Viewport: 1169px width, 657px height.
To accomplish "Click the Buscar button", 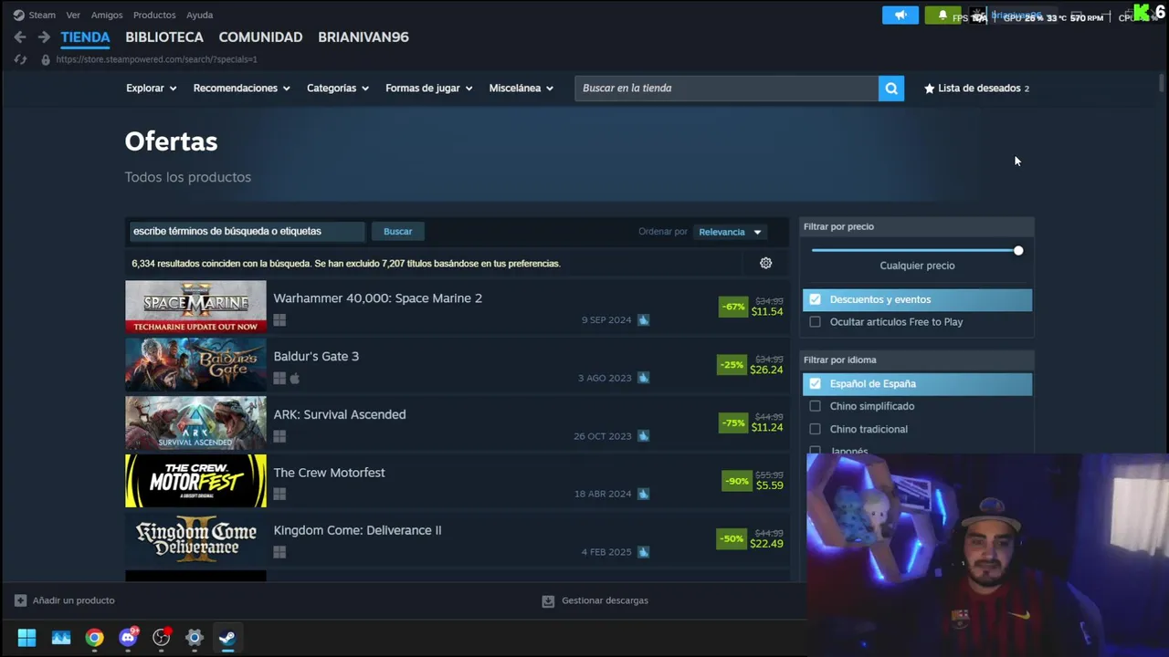I will pos(397,232).
